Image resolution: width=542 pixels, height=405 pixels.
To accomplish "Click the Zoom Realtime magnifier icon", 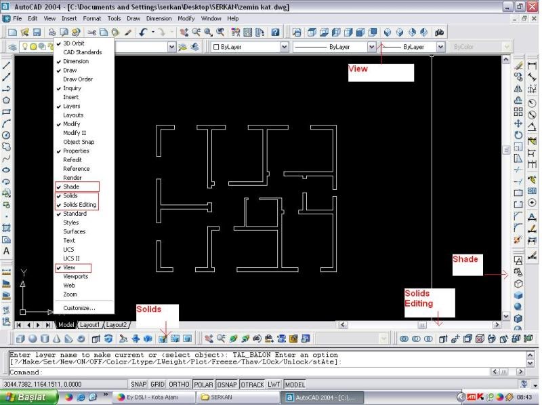I will tap(196, 32).
